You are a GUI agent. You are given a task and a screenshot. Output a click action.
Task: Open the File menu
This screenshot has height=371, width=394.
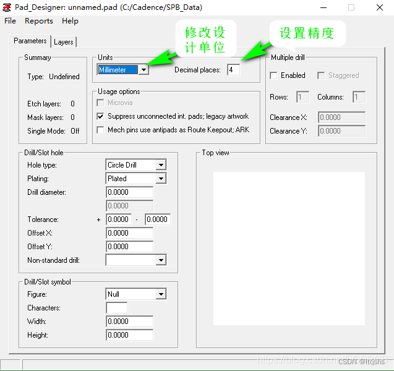point(11,21)
